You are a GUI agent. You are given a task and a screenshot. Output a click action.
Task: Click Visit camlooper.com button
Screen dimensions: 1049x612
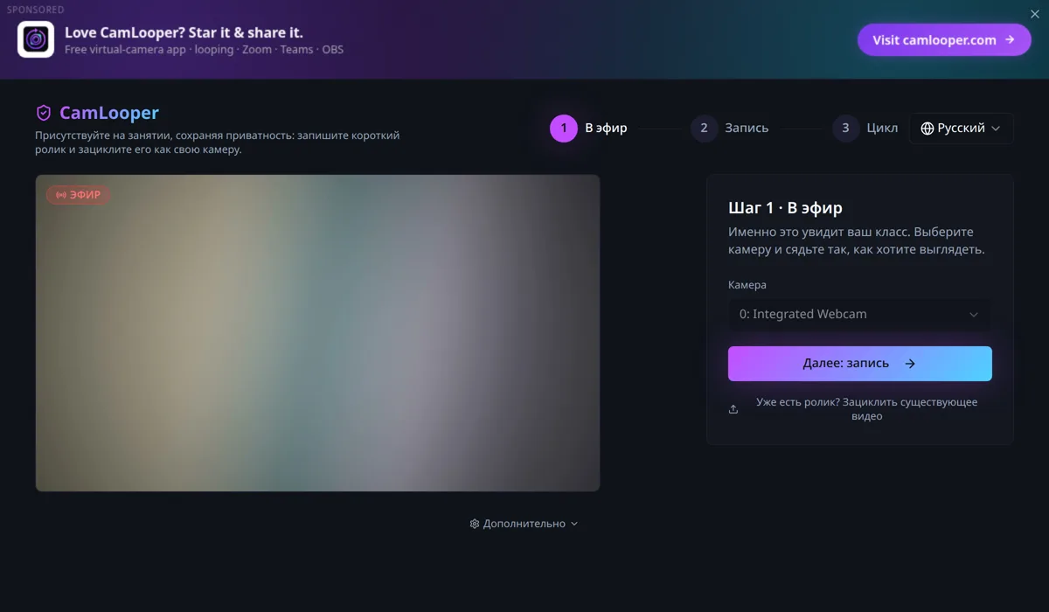(944, 39)
